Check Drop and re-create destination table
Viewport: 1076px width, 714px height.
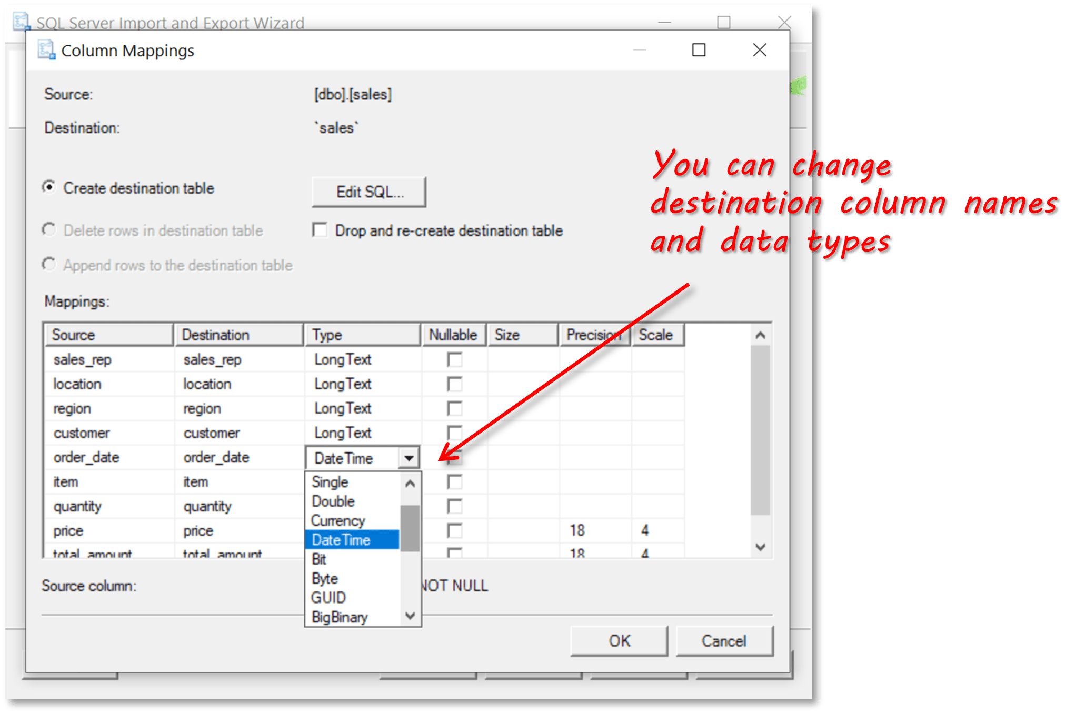click(x=320, y=230)
